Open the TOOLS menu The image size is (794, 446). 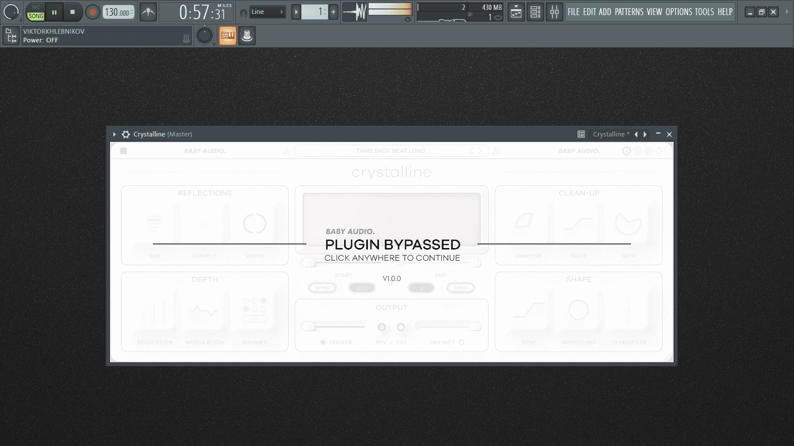(704, 12)
